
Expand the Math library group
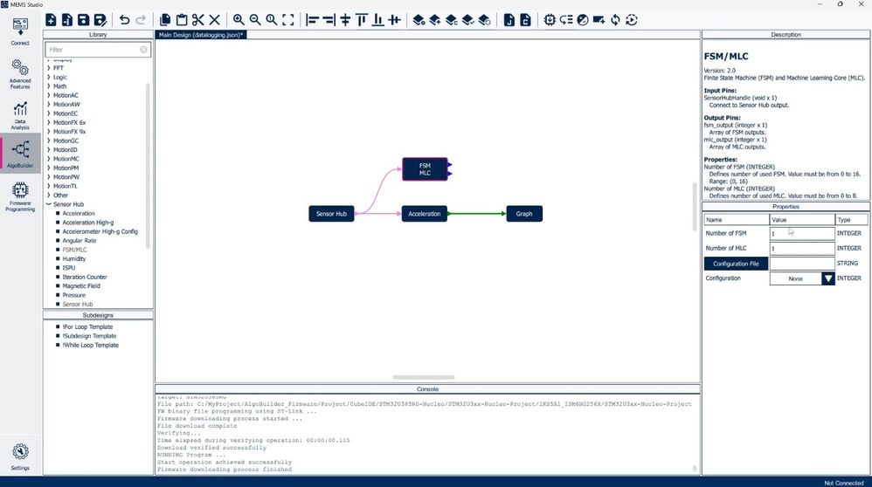pos(49,86)
